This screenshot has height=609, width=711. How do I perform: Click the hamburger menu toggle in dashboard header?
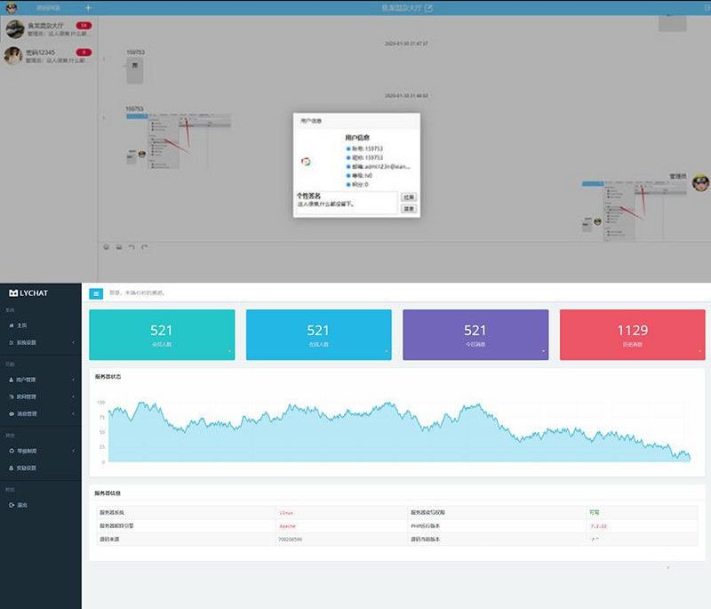(96, 292)
